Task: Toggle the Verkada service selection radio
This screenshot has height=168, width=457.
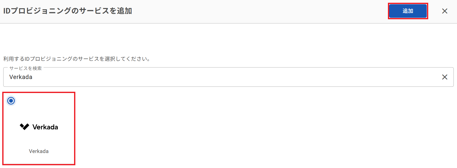Action: click(11, 101)
